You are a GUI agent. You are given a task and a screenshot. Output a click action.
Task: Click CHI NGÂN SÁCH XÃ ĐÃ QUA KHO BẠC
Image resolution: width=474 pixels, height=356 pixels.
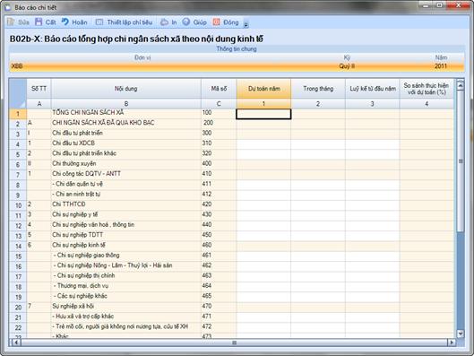tap(103, 123)
